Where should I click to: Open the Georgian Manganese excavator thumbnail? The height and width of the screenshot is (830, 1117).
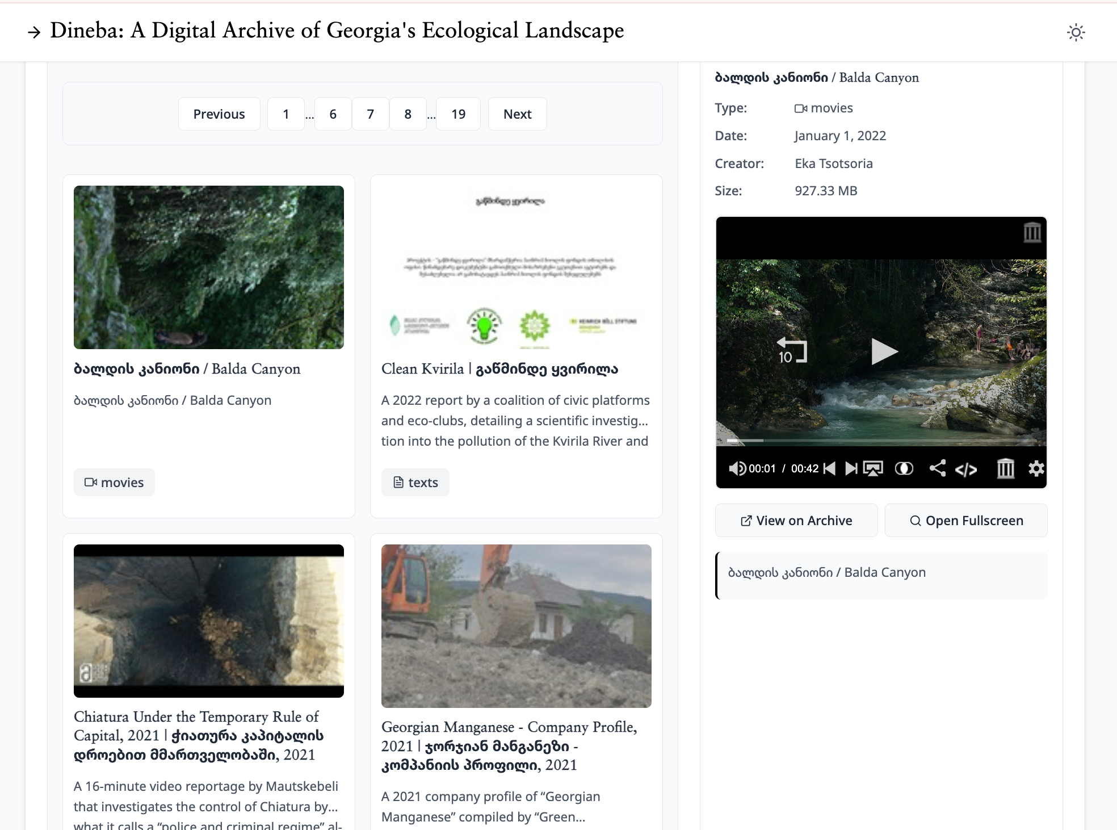[516, 626]
